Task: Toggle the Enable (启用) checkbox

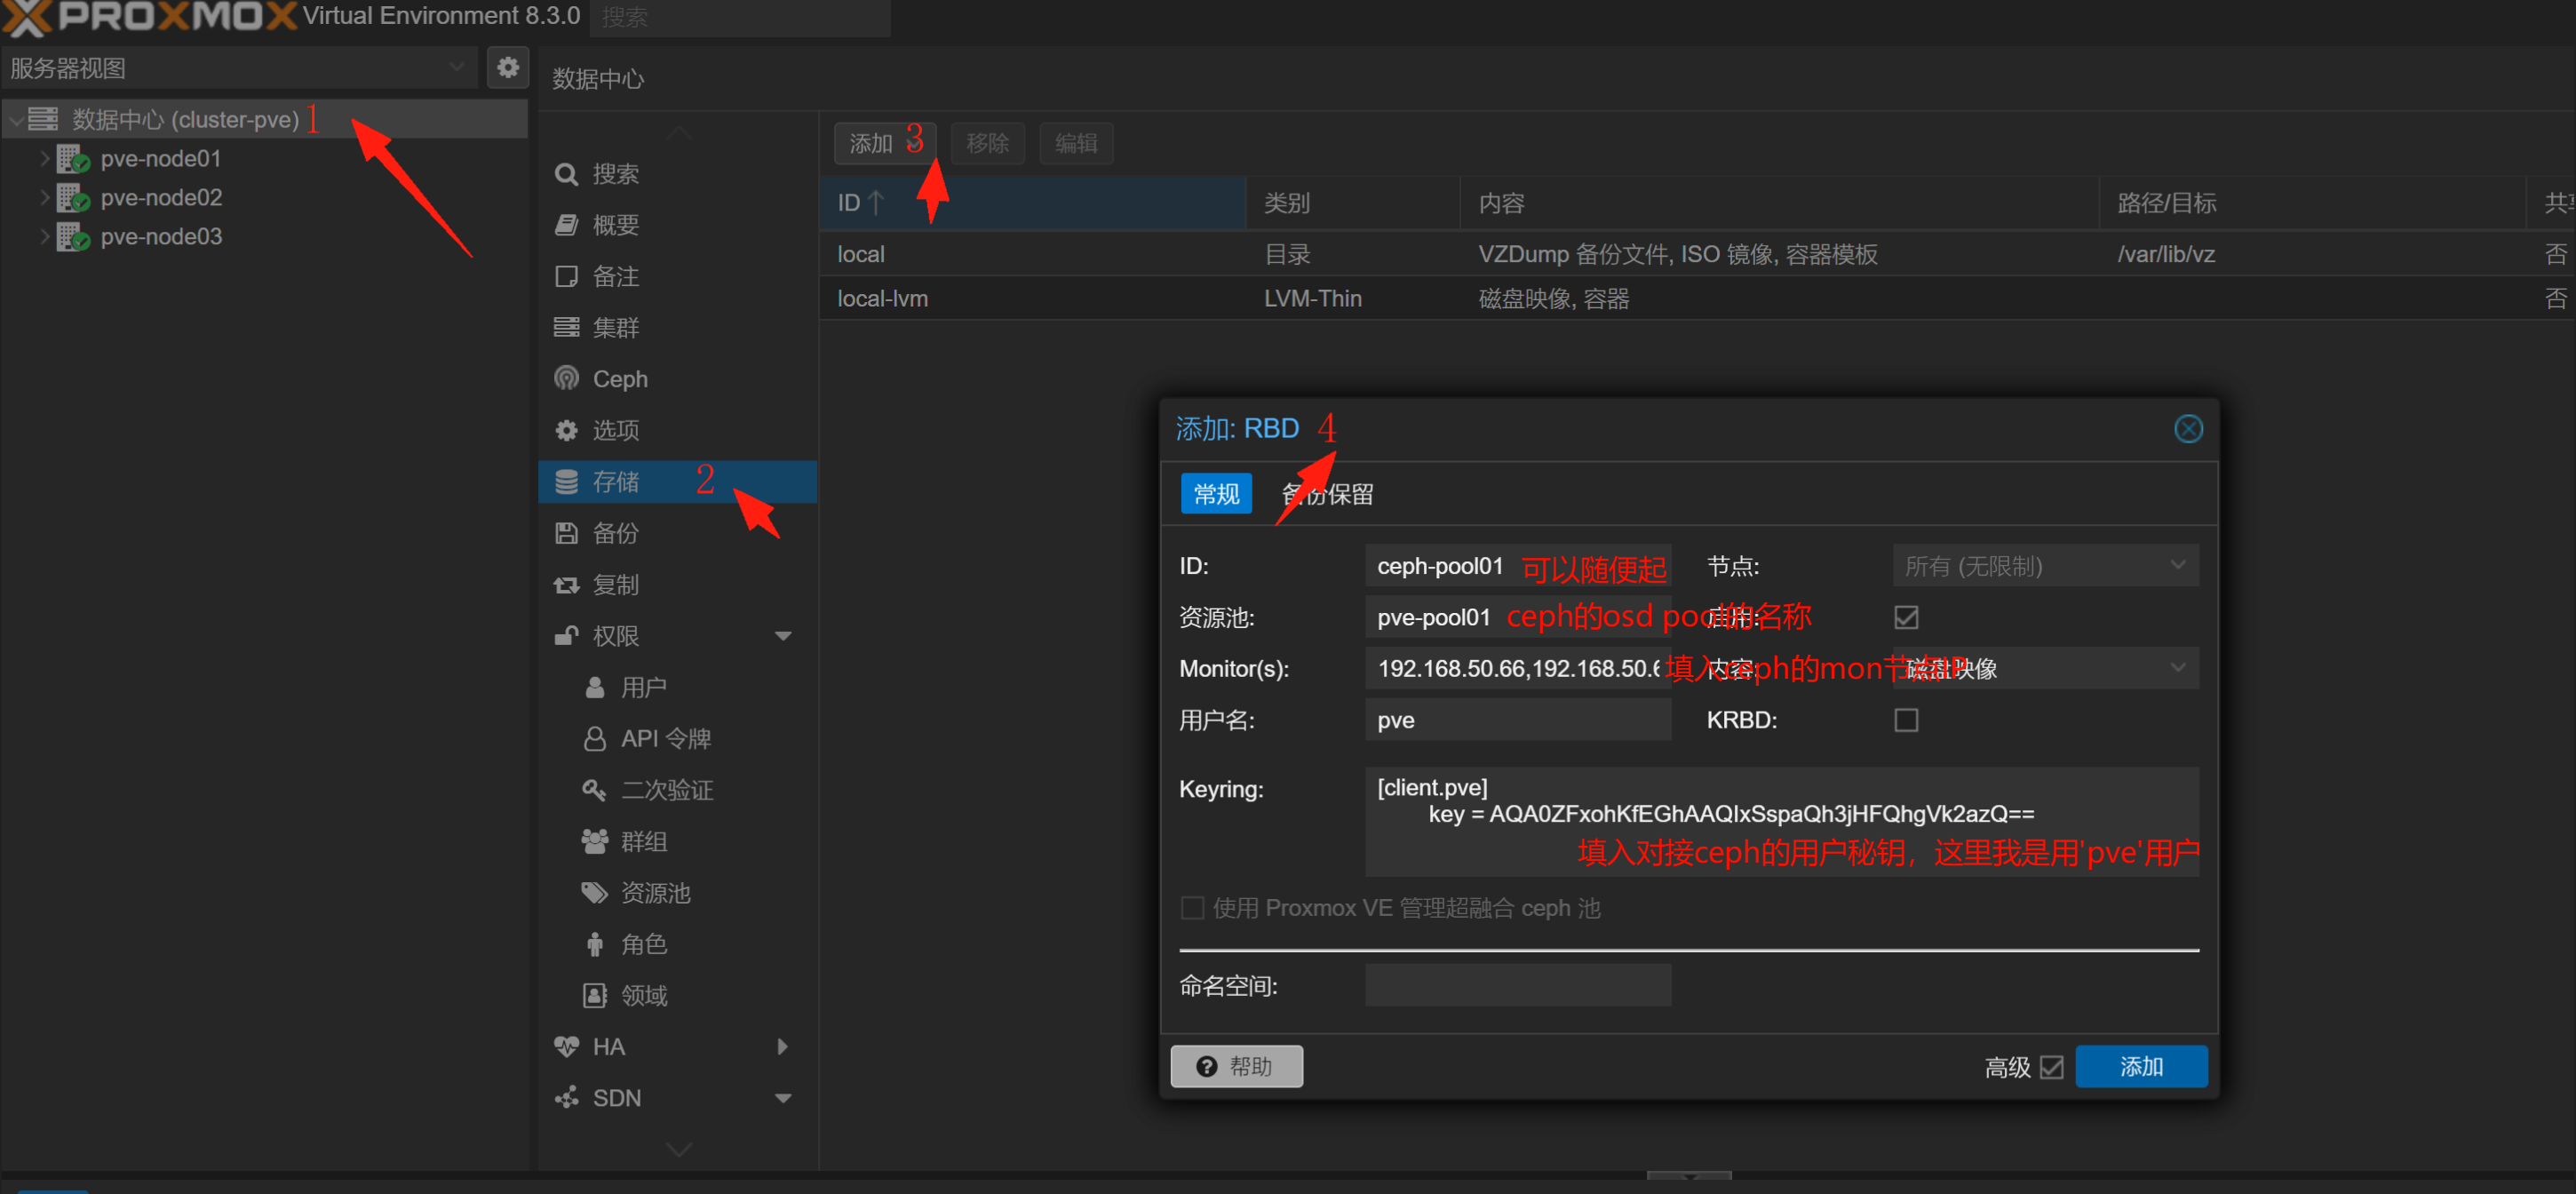Action: 1906,617
